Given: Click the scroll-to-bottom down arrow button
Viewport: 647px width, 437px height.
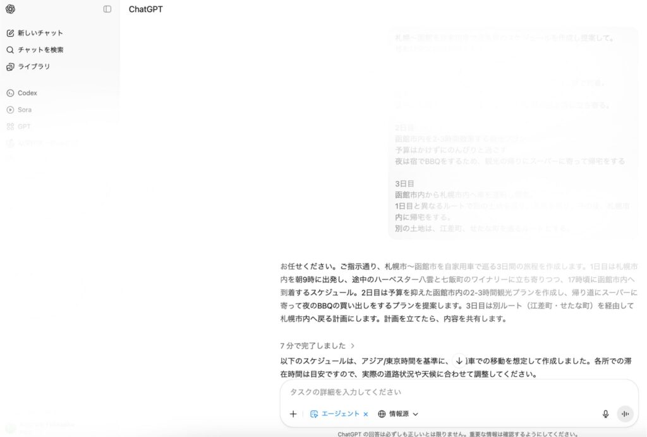Looking at the screenshot, I should click(459, 360).
